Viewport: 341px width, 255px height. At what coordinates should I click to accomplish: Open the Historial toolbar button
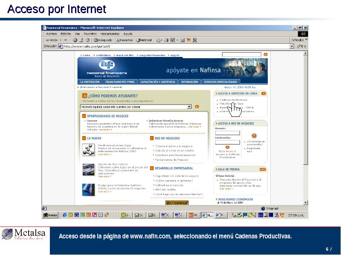coord(144,40)
